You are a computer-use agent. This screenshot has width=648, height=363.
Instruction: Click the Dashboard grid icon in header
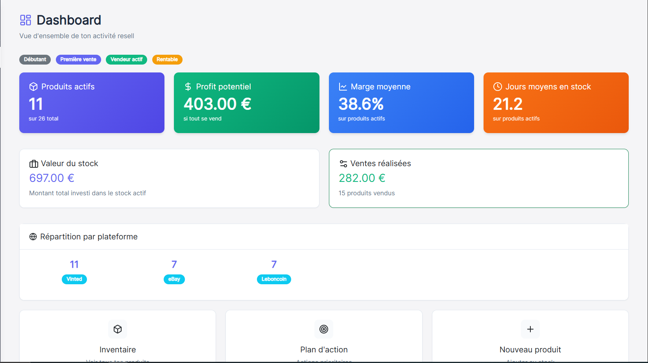26,20
